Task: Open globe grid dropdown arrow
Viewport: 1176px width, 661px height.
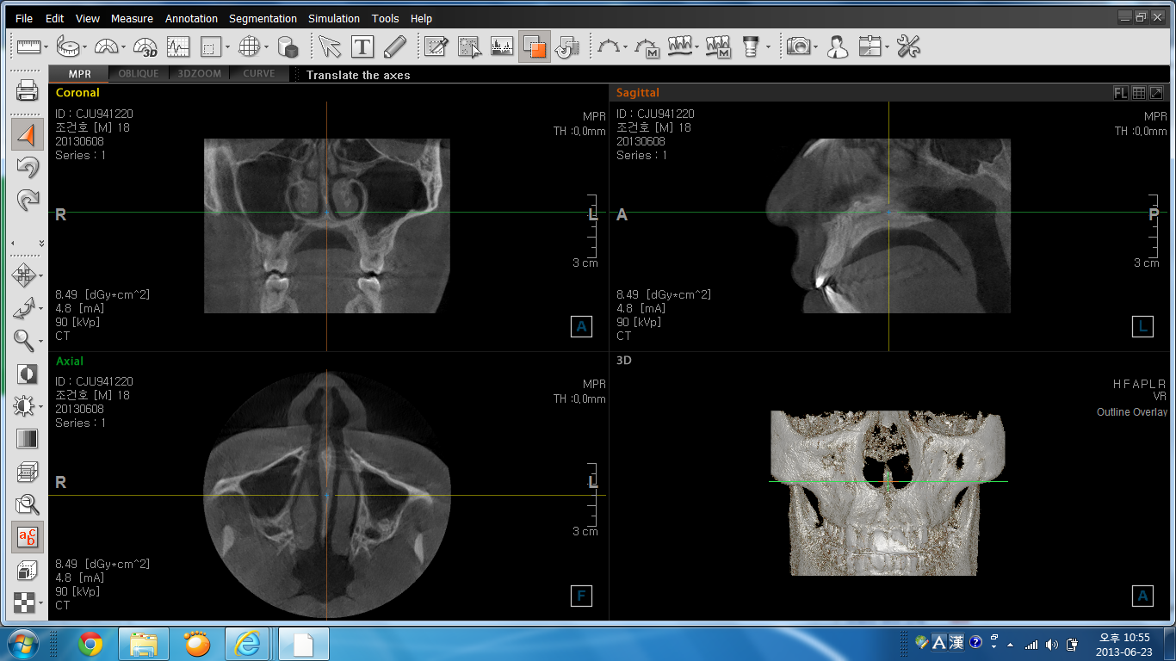Action: [x=267, y=47]
